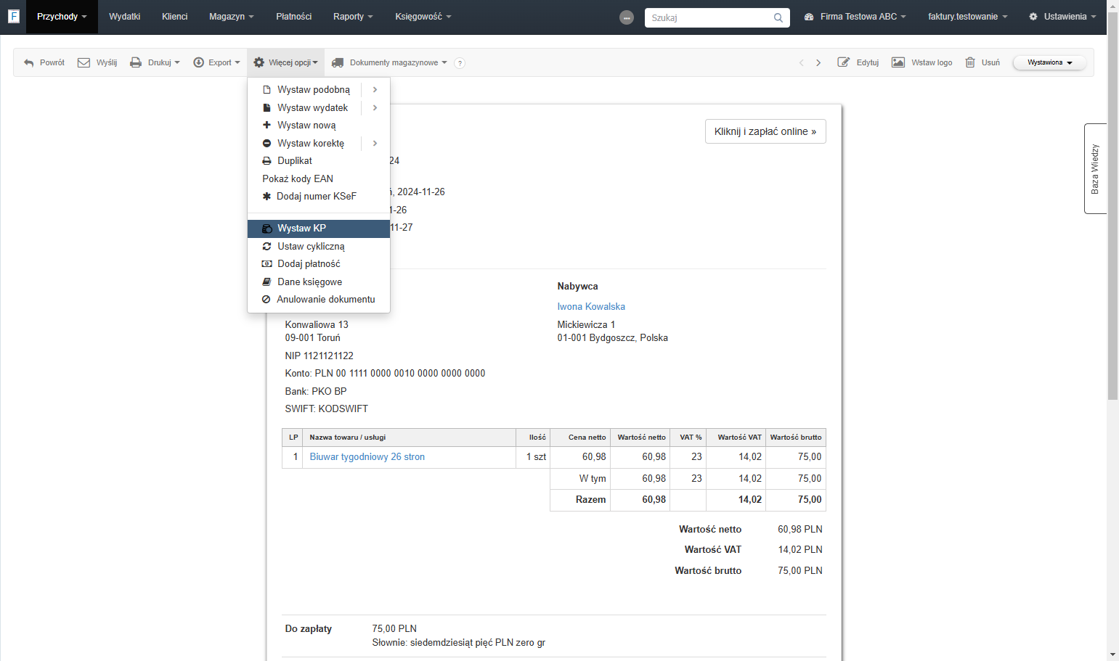1119x661 pixels.
Task: Go to Klienci section
Action: (x=175, y=17)
